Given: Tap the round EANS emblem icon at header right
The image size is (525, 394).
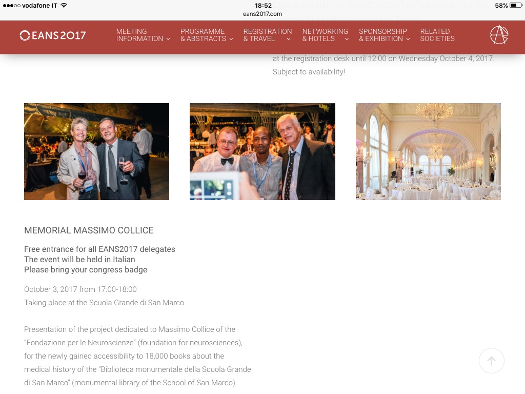Looking at the screenshot, I should point(499,35).
